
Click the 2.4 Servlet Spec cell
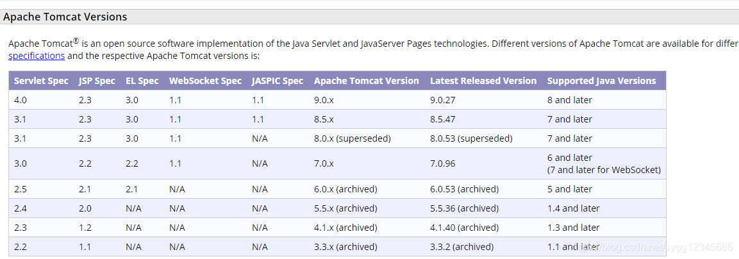pos(20,208)
